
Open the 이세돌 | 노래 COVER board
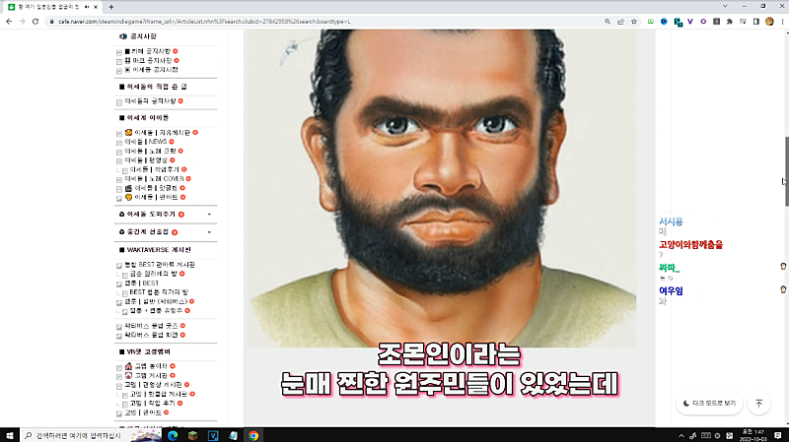click(154, 179)
